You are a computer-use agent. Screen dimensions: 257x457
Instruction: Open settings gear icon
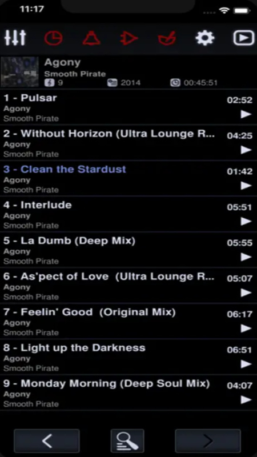point(205,38)
